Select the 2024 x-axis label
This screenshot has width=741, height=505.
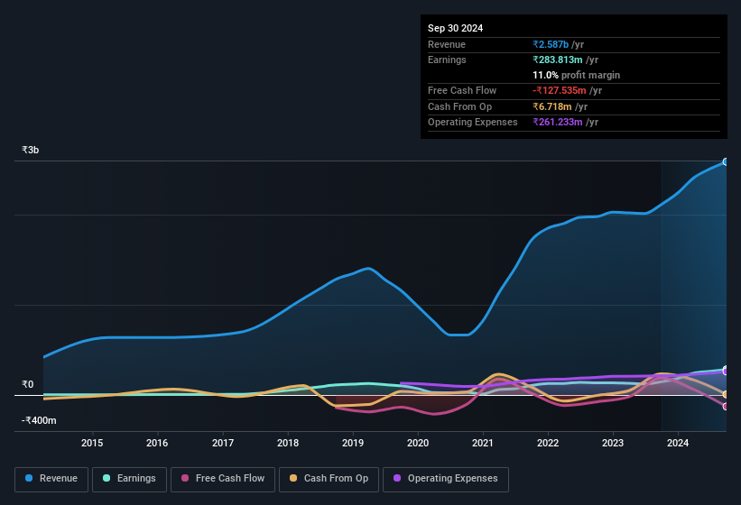click(678, 443)
